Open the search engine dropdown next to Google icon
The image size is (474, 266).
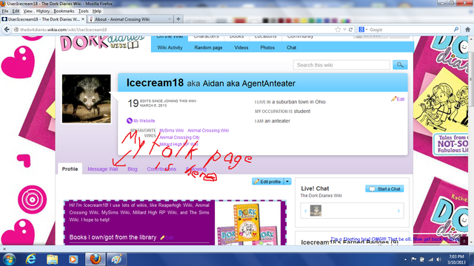pos(367,30)
